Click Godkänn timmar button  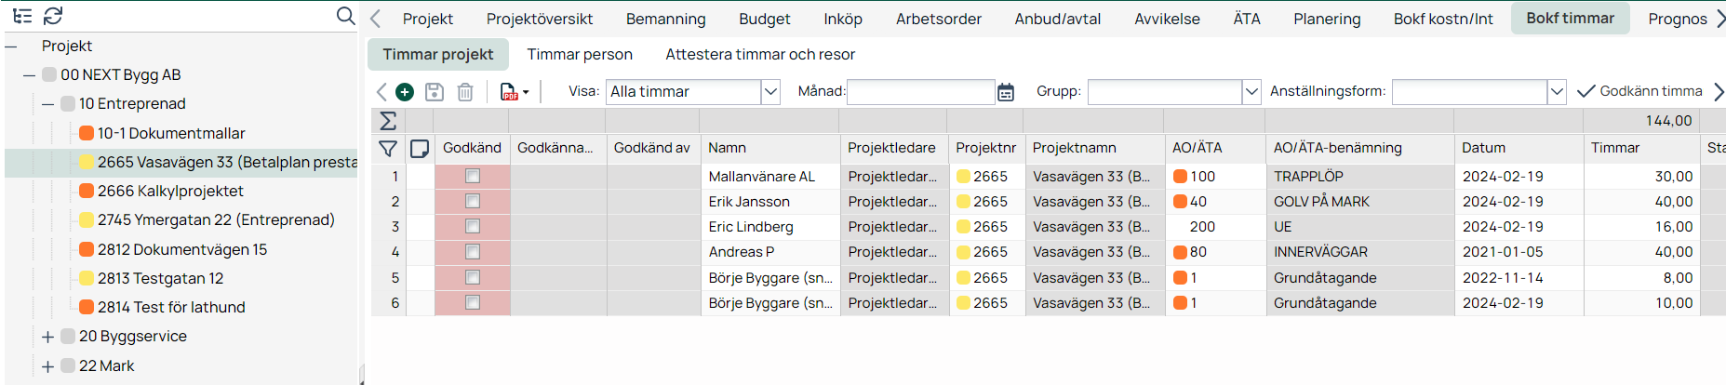tap(1639, 91)
